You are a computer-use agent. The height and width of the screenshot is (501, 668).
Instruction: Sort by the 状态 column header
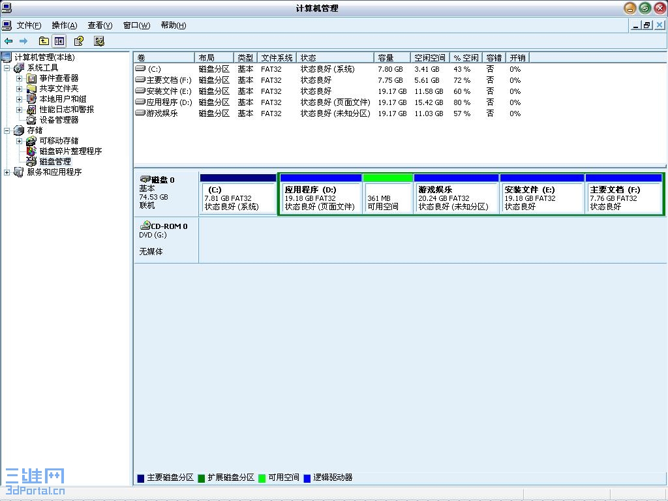point(335,57)
